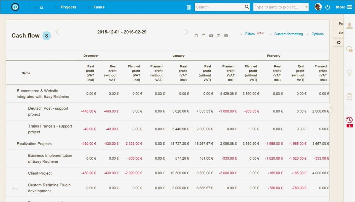
Task: Select the 3 667.00 € cell
Action: [x=321, y=144]
